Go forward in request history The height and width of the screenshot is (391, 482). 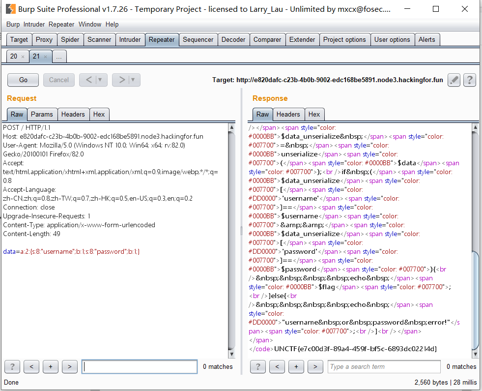click(x=122, y=80)
